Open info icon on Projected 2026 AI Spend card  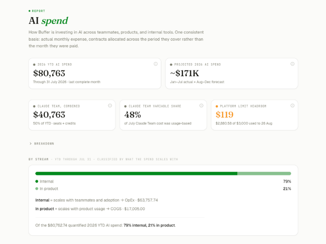(x=292, y=64)
